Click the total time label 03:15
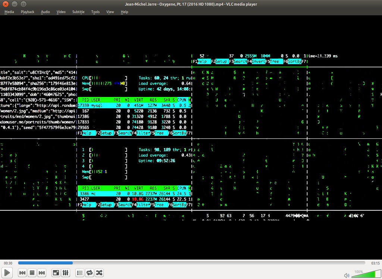Viewport: 382px width, 279px height. 375,263
